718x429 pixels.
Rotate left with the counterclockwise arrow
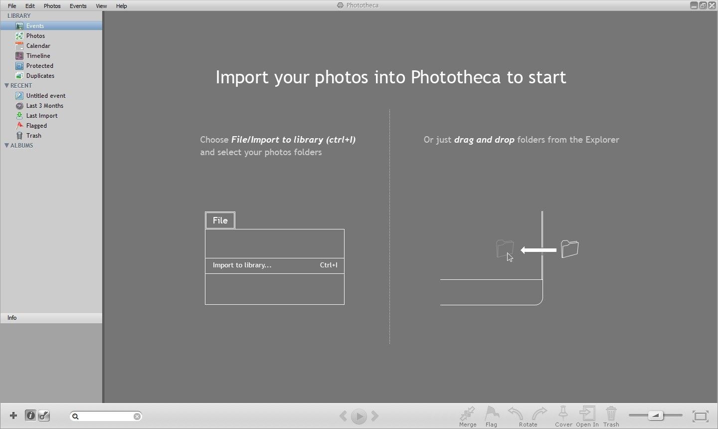coord(516,414)
